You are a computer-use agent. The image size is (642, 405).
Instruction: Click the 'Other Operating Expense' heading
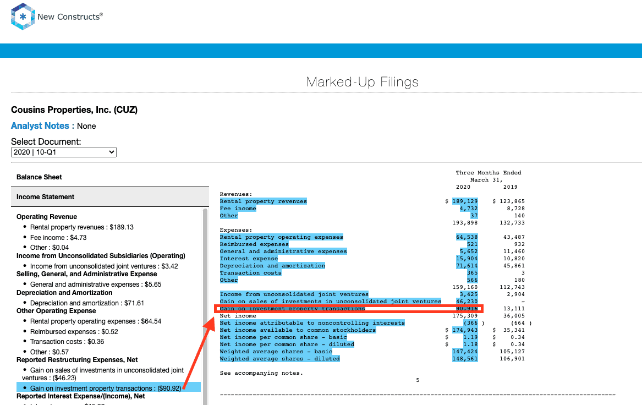click(x=56, y=311)
